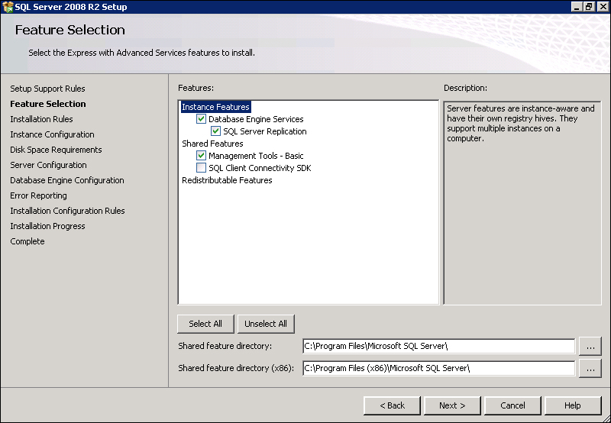
Task: Click the Description text box
Action: pos(522,202)
